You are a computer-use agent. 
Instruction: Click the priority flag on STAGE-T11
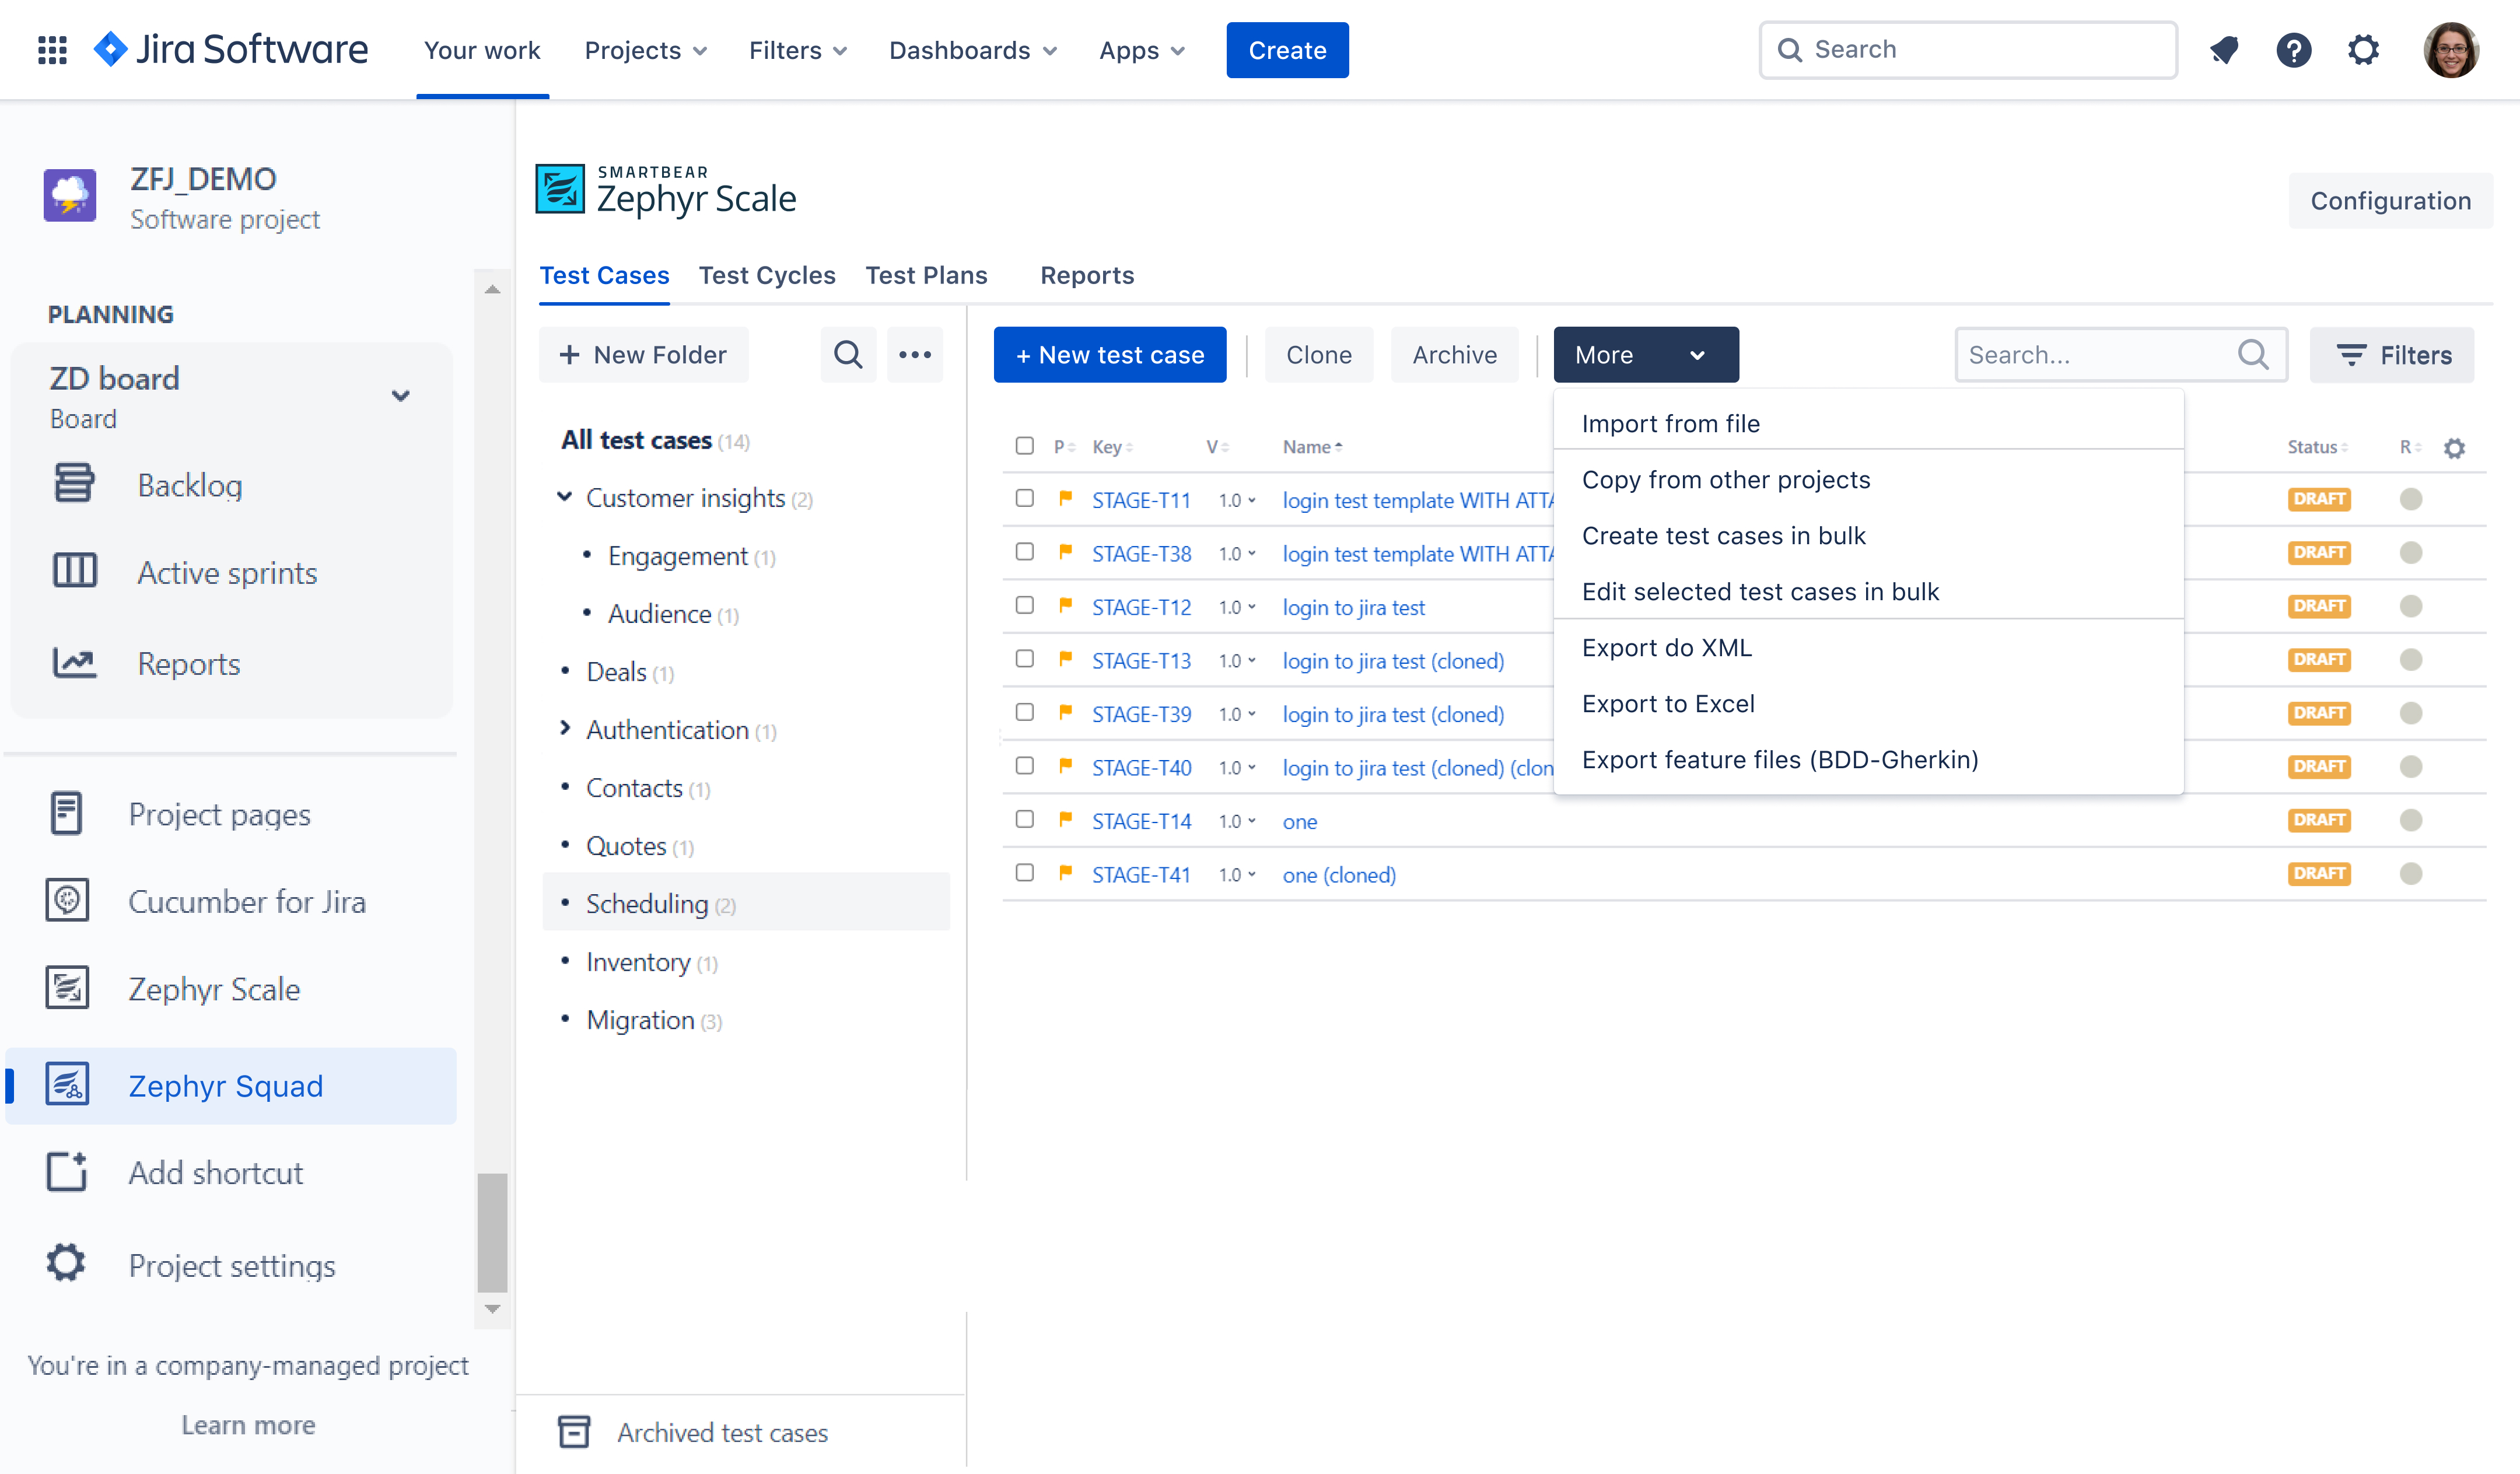coord(1065,498)
